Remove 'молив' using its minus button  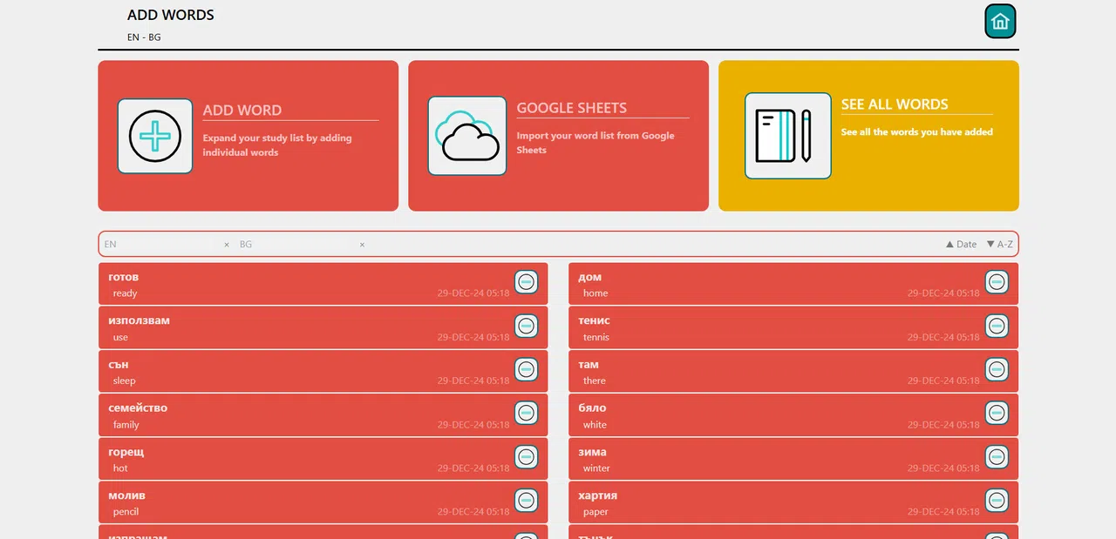[x=526, y=500]
